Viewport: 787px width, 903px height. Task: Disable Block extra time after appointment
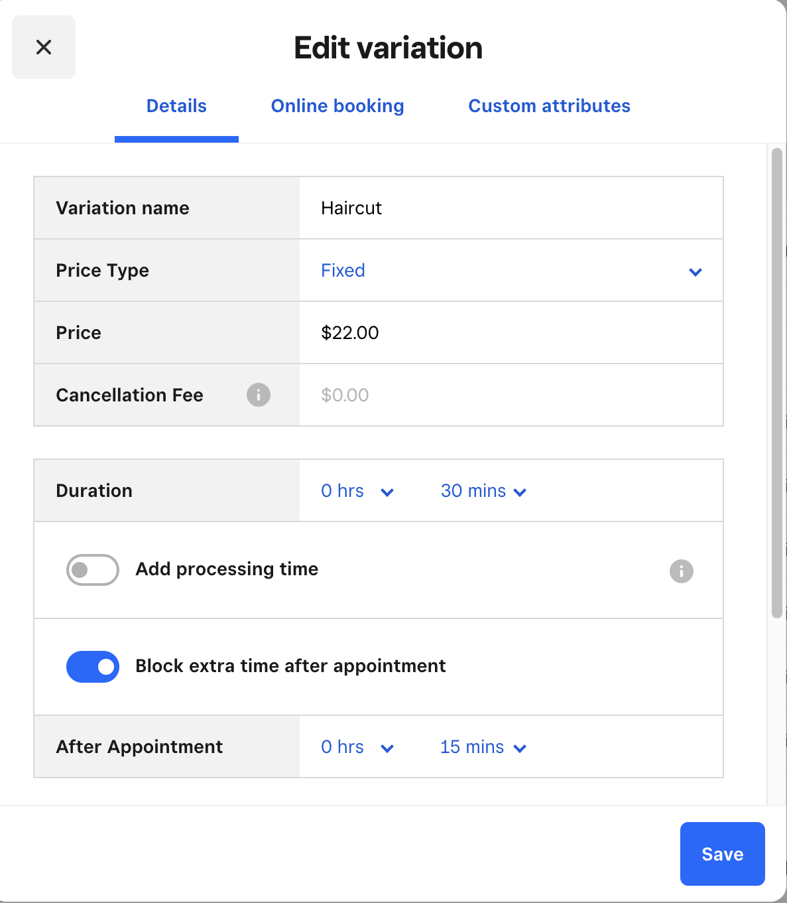(93, 667)
